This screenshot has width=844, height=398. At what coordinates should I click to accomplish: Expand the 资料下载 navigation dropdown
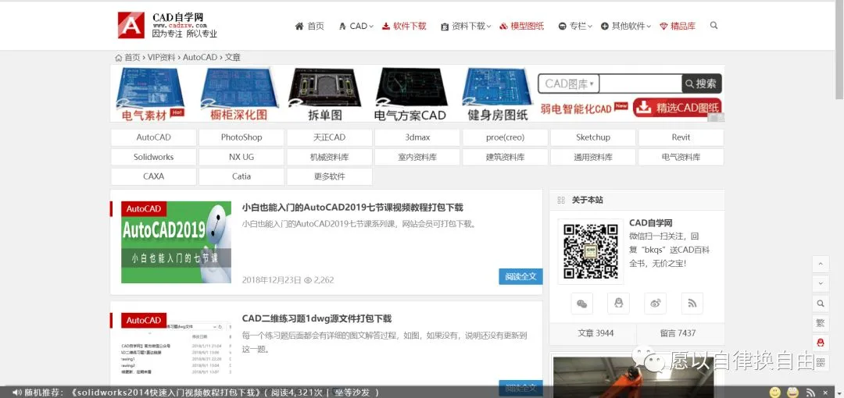(x=466, y=26)
